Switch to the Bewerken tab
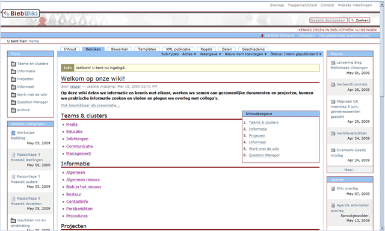Viewport: 385px width, 231px height. coord(120,49)
